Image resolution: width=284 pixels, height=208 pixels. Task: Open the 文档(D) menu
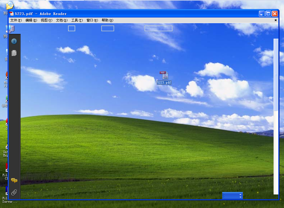click(61, 20)
